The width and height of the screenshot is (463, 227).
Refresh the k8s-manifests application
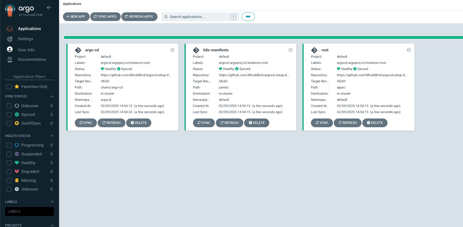(229, 123)
